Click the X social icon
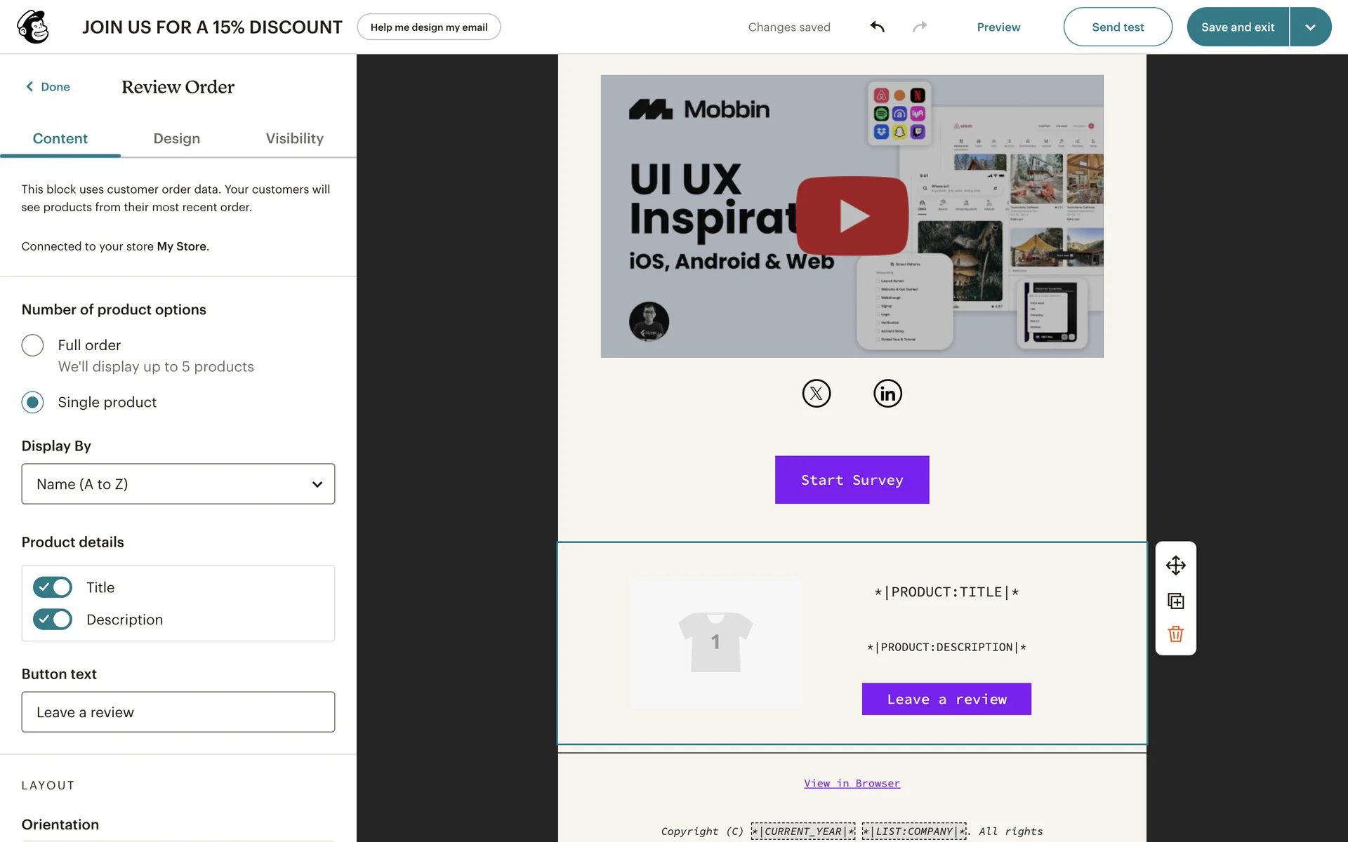This screenshot has height=842, width=1348. [x=816, y=394]
